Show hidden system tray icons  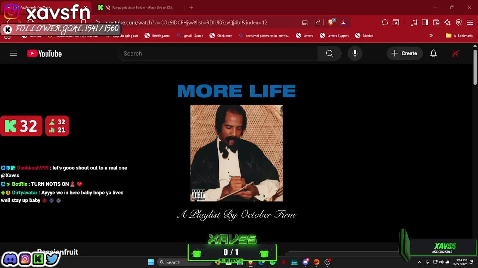419,262
